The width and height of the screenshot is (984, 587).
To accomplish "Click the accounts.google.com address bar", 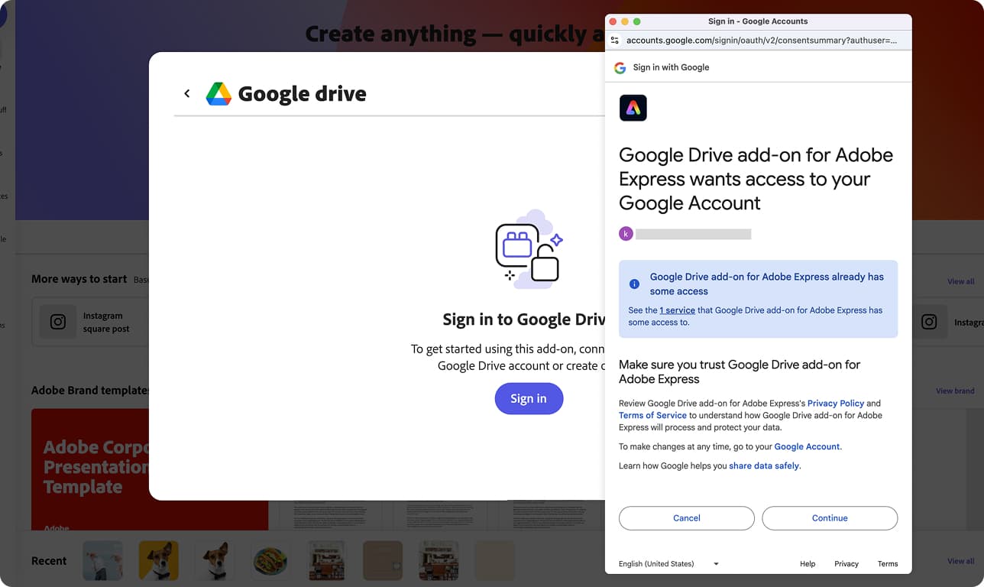I will click(762, 41).
